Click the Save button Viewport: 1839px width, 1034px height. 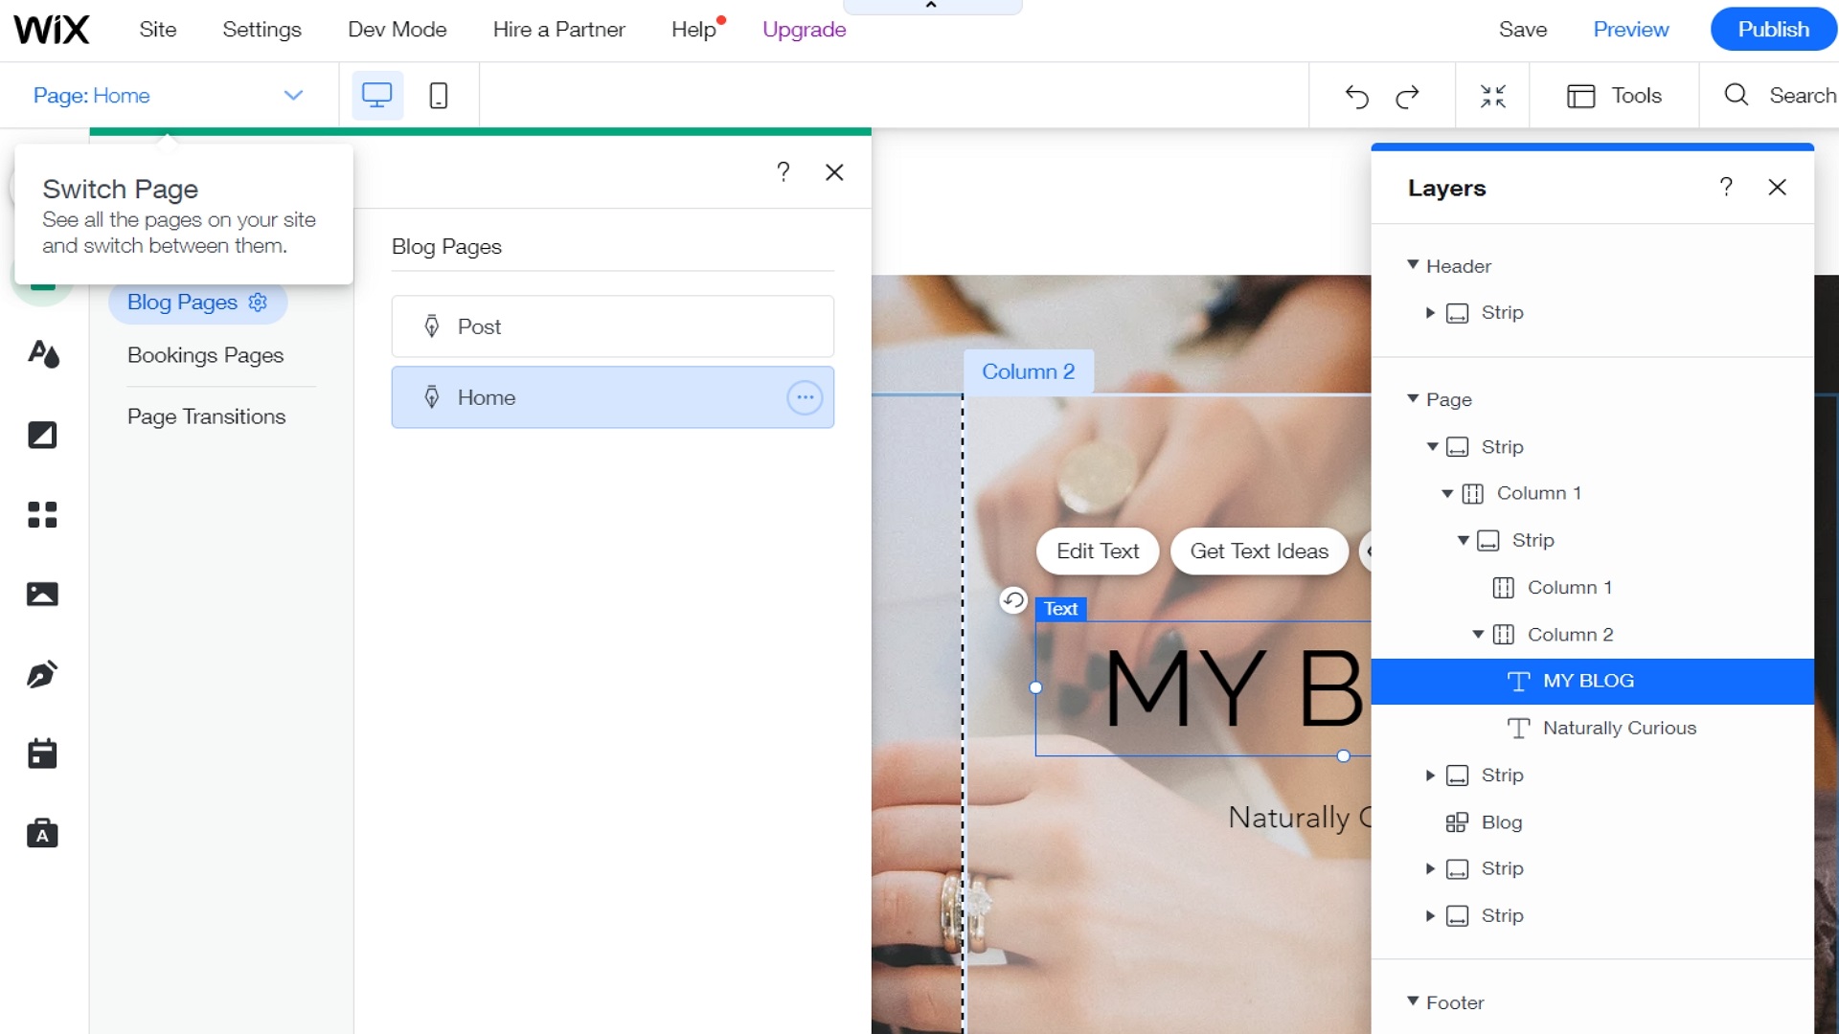click(1523, 30)
